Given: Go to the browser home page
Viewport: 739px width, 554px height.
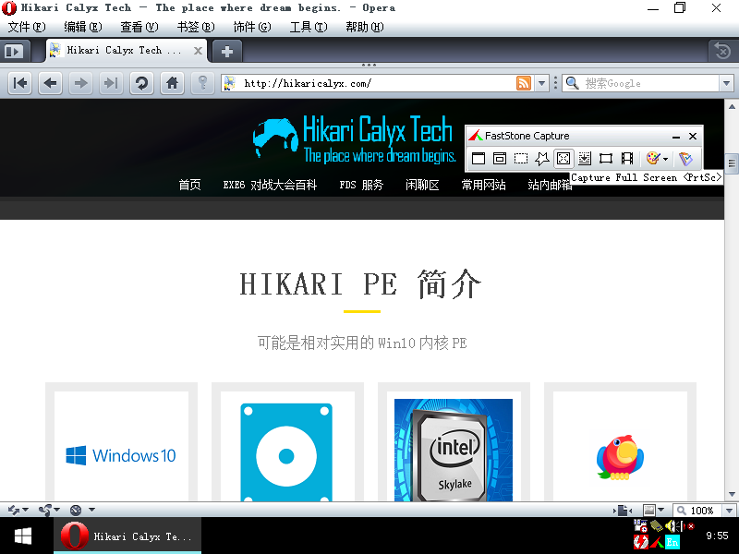Looking at the screenshot, I should pos(172,83).
